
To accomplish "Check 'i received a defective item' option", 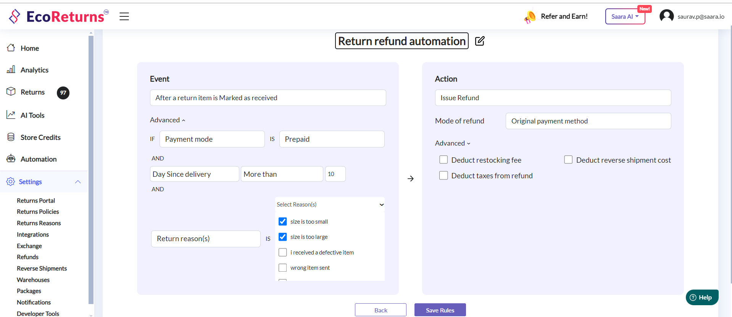I will pyautogui.click(x=283, y=252).
